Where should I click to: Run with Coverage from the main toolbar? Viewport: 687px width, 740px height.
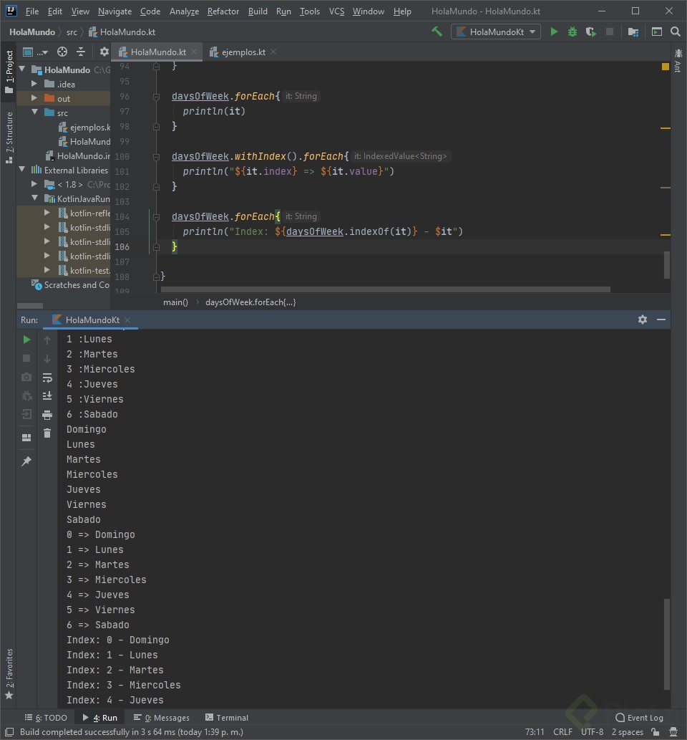pyautogui.click(x=590, y=32)
